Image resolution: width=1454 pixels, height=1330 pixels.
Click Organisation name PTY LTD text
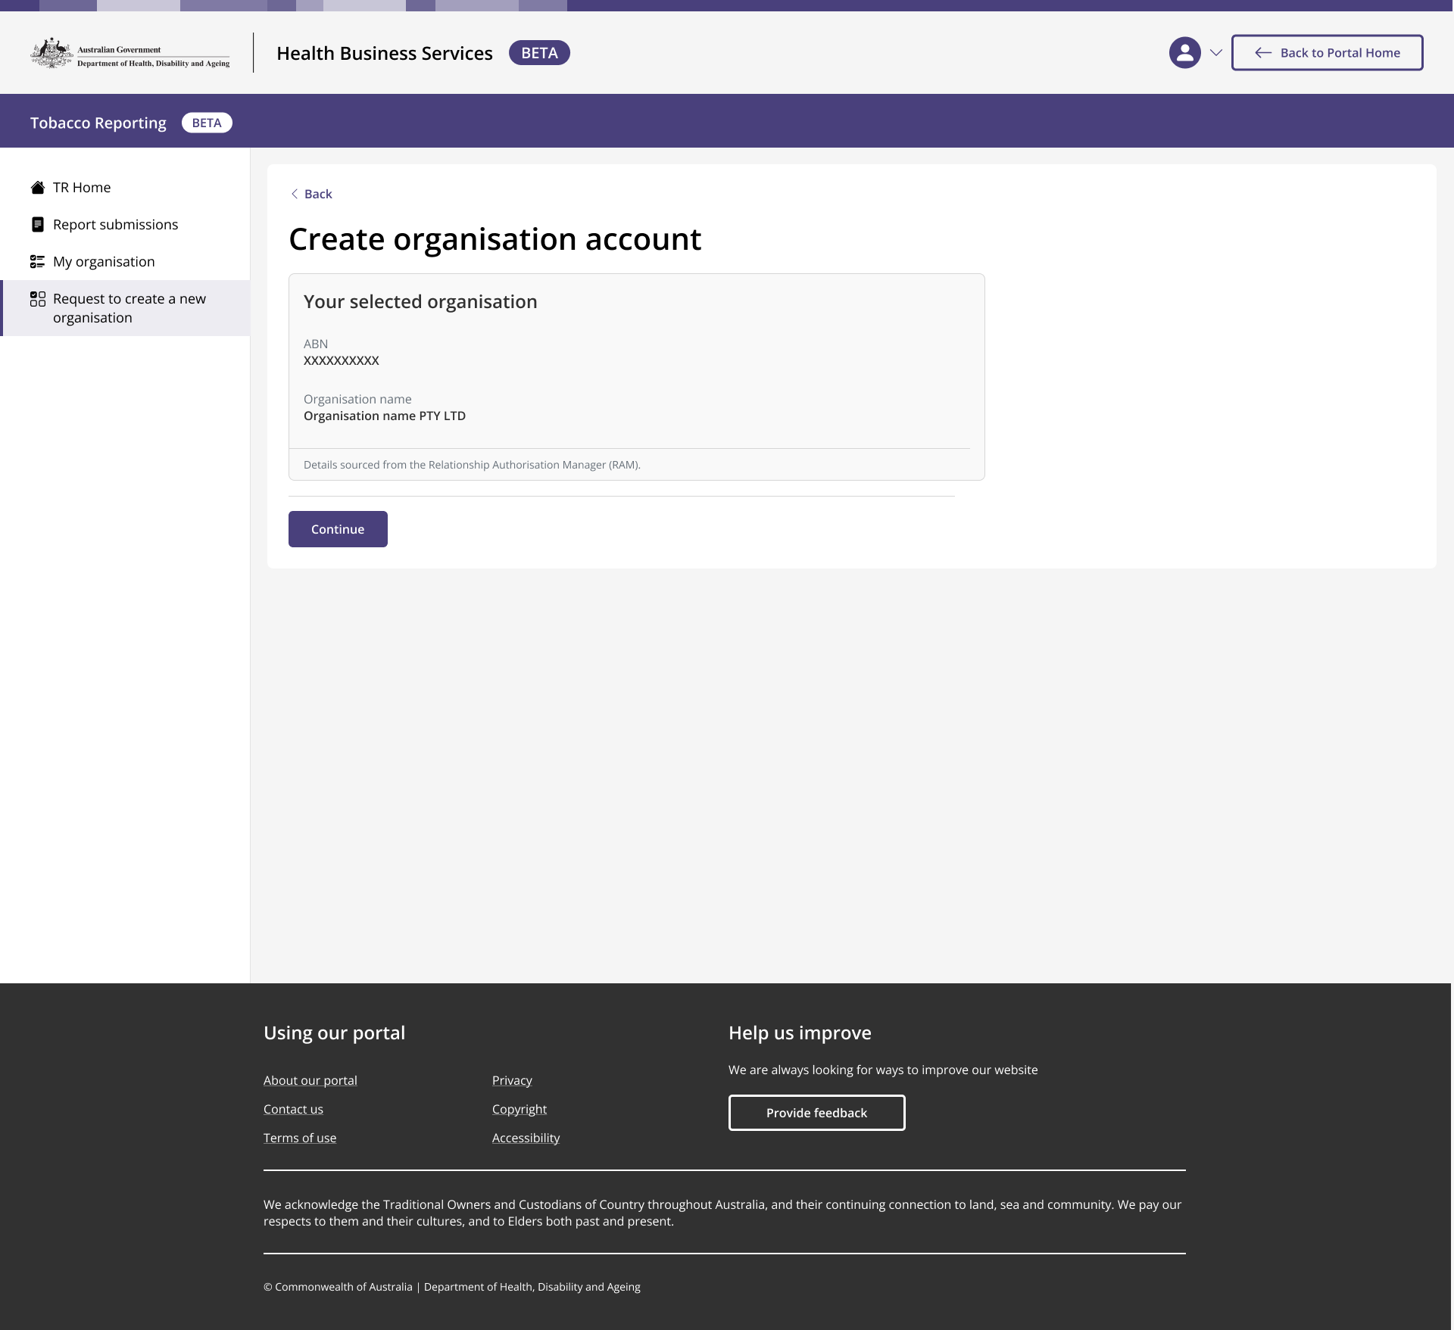click(x=385, y=416)
